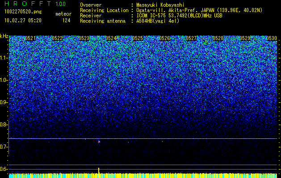The image size is (281, 178).
Task: Click the kHz axis unit label
Action: (x=4, y=36)
